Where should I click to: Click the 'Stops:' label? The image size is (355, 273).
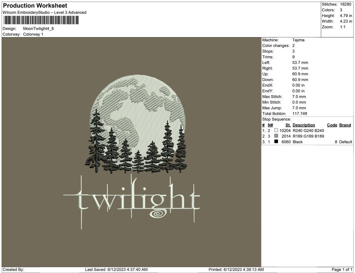click(x=268, y=51)
